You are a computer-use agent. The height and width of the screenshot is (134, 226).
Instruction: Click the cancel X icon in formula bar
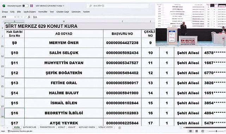[x=22, y=17]
